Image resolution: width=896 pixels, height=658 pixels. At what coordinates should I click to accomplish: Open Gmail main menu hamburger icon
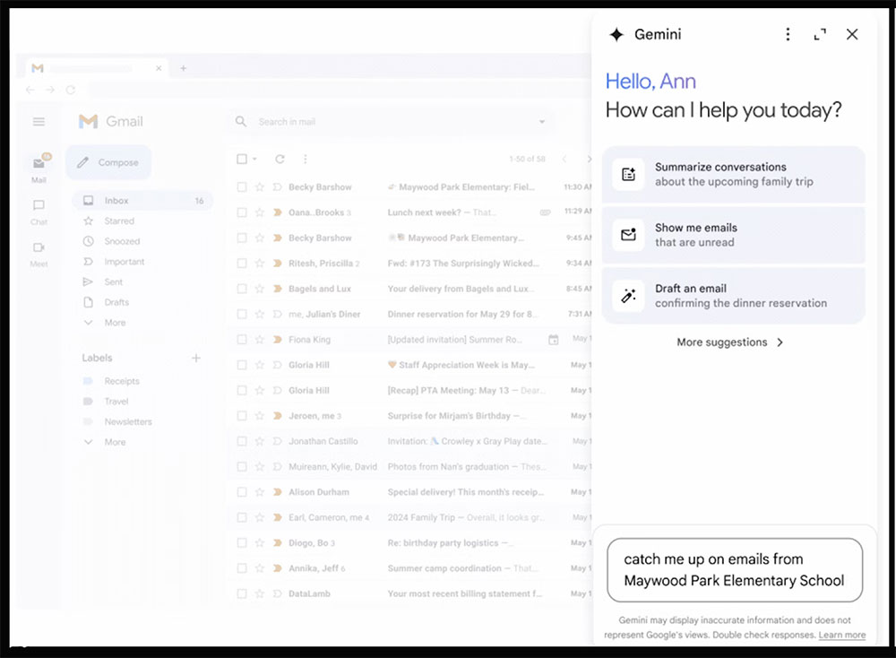point(39,121)
